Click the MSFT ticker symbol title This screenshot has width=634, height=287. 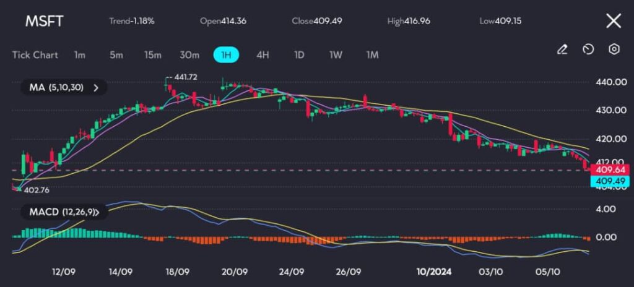pyautogui.click(x=44, y=21)
